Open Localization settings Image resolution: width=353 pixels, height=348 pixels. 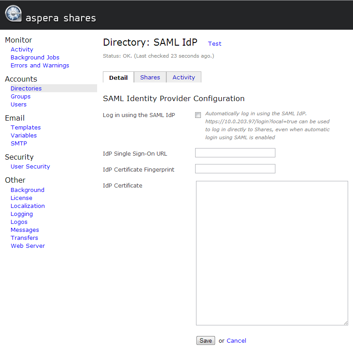pyautogui.click(x=27, y=206)
